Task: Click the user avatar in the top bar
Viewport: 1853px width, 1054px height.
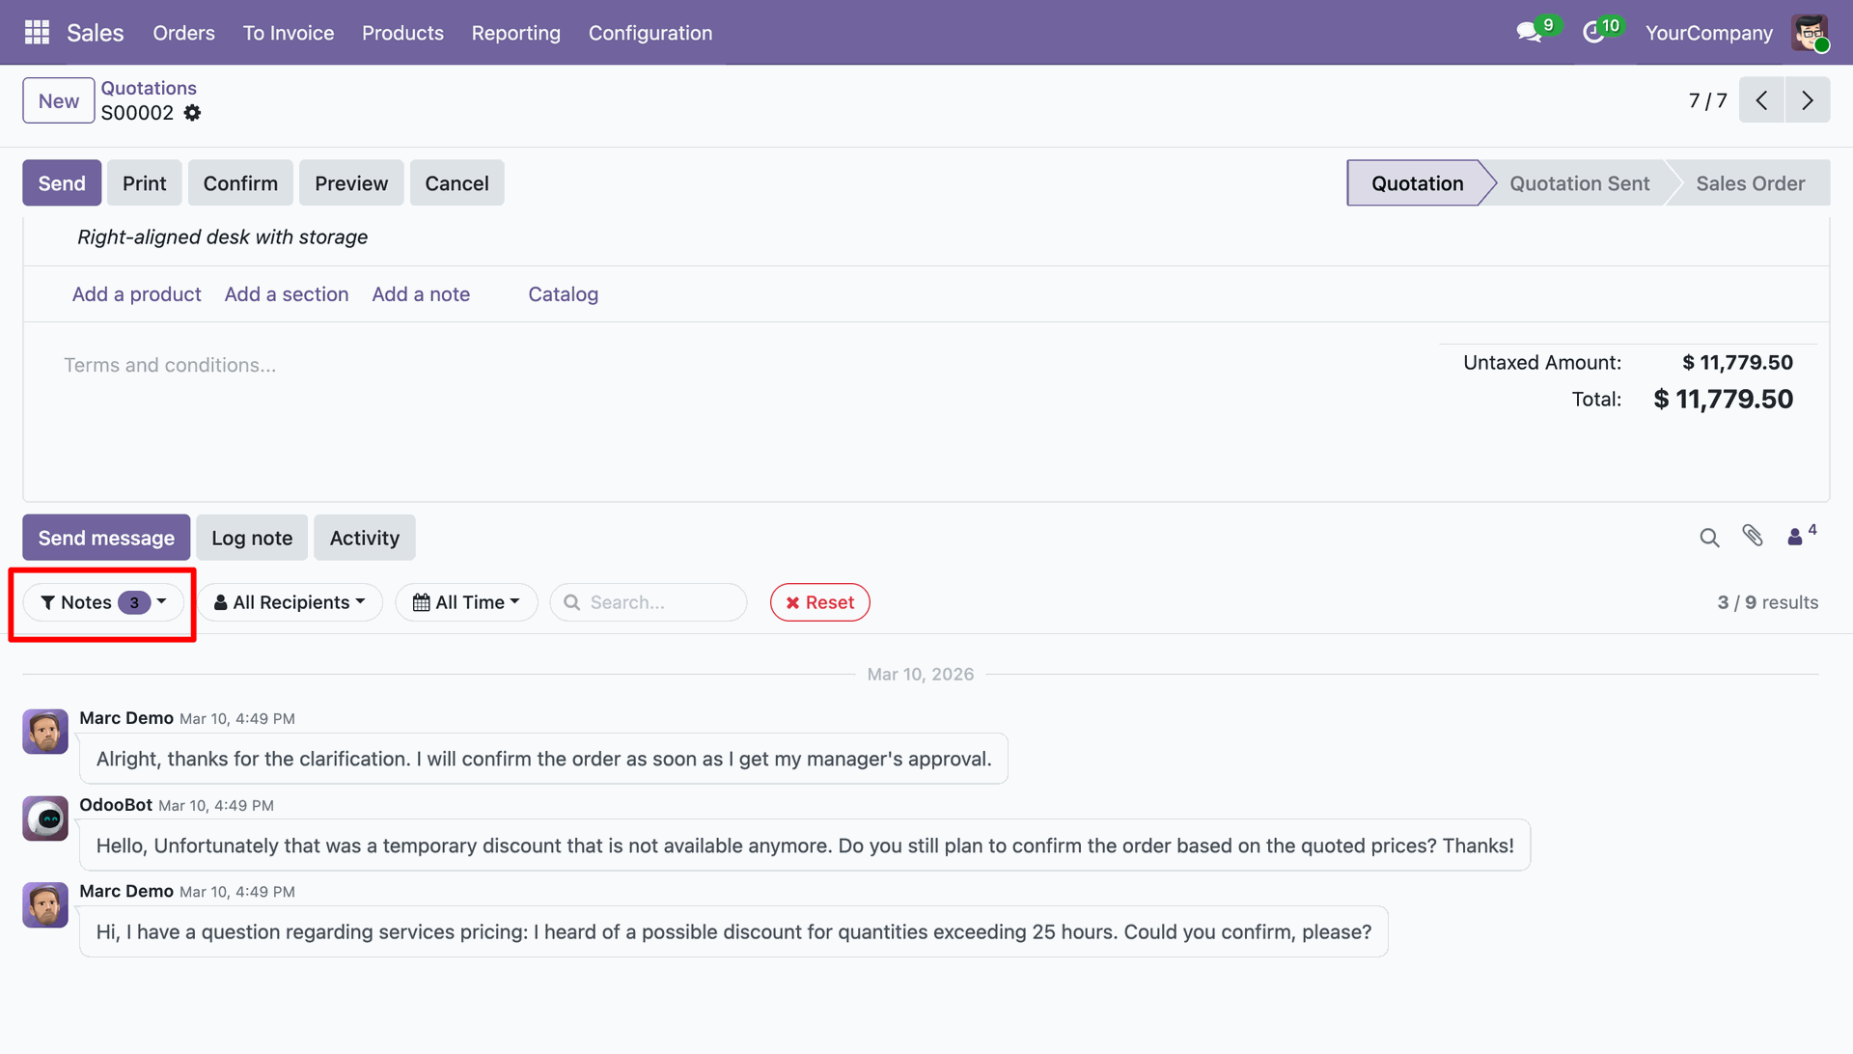Action: point(1810,33)
